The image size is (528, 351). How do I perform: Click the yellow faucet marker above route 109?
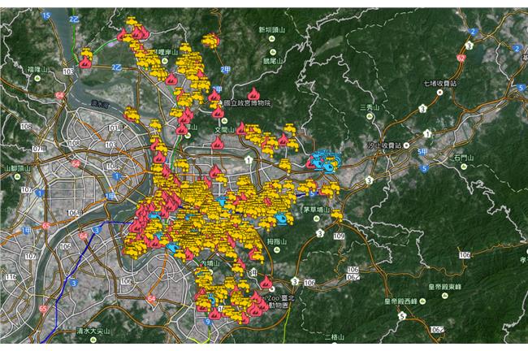(x=336, y=215)
